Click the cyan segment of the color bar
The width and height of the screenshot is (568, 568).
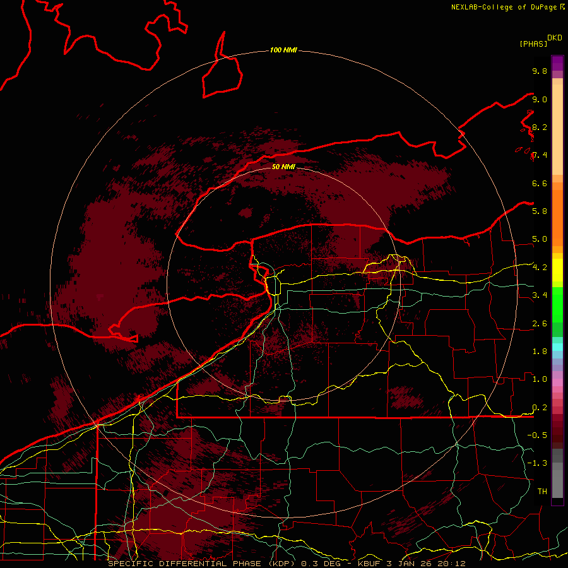(557, 347)
